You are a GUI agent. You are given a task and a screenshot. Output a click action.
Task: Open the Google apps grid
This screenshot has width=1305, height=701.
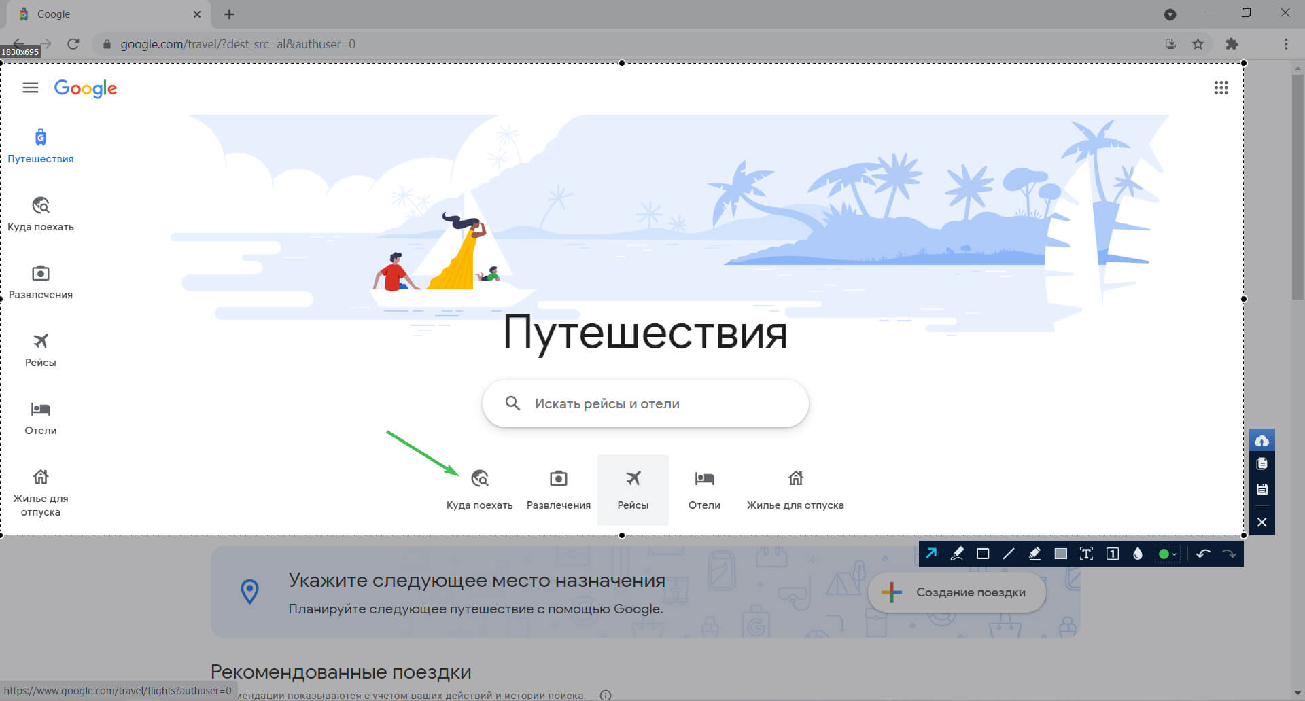(1221, 88)
